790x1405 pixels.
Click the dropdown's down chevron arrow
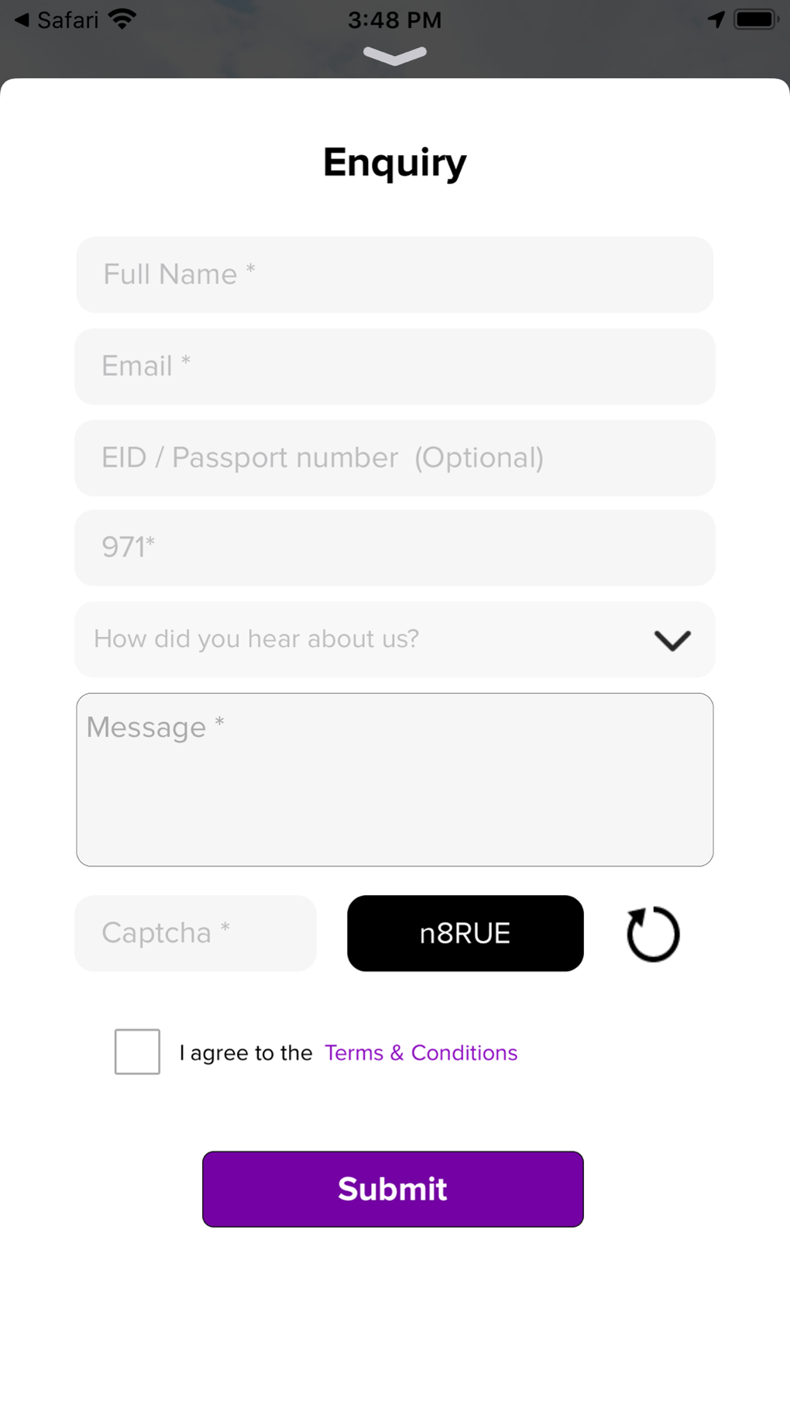(x=671, y=640)
